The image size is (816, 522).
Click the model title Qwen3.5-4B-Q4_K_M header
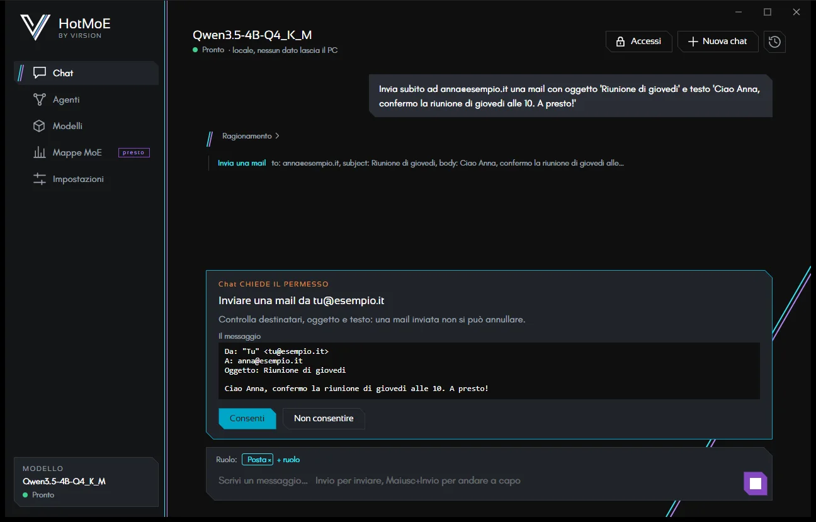pos(252,35)
